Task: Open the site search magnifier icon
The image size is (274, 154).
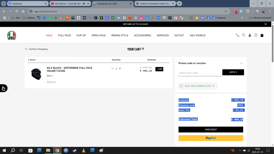Action: point(244,35)
